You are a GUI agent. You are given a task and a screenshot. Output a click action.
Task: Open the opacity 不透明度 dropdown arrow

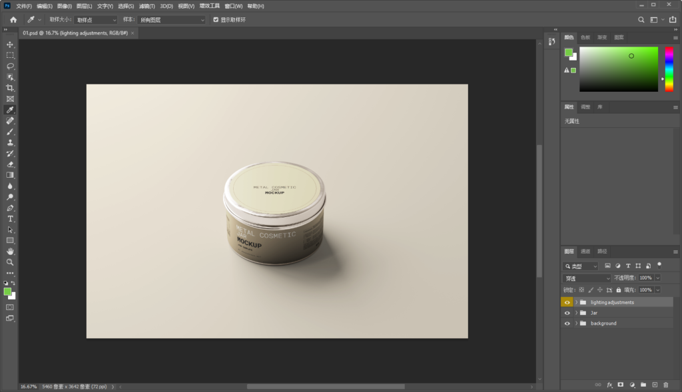click(x=657, y=278)
